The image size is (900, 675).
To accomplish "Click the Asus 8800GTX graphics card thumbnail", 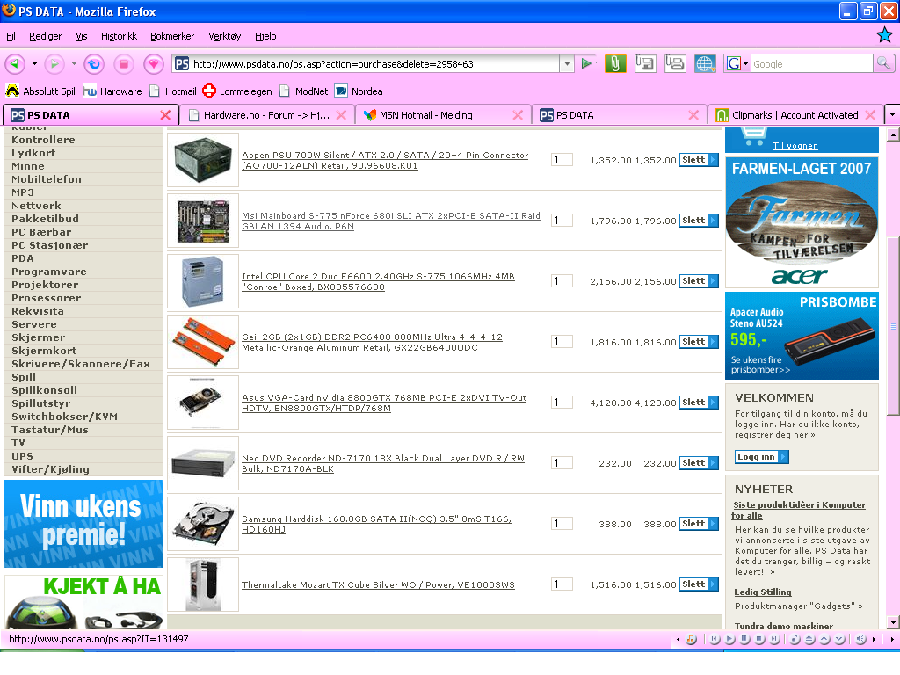I will [203, 403].
